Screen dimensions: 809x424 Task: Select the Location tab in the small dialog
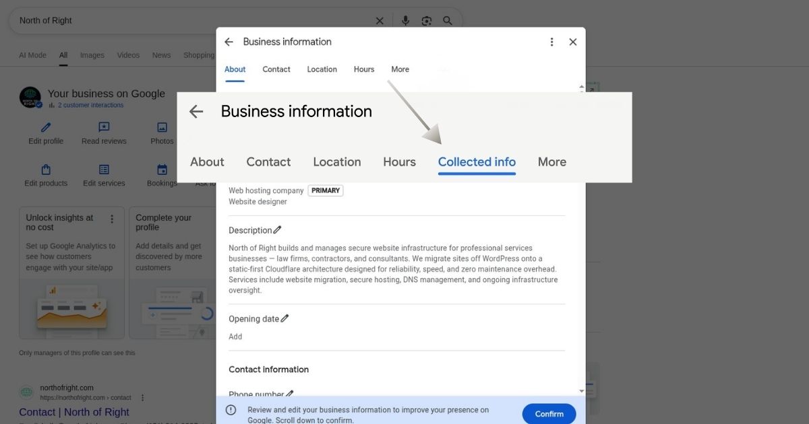pyautogui.click(x=322, y=69)
